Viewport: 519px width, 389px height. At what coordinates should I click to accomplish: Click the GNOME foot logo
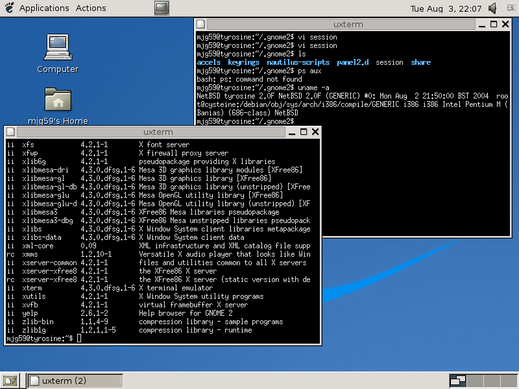pos(9,8)
